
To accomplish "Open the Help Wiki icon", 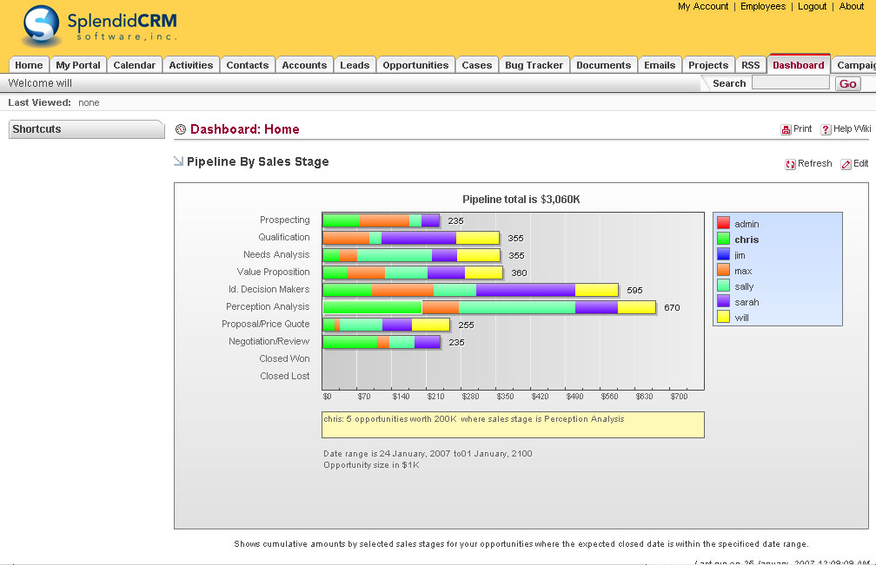I will [826, 129].
